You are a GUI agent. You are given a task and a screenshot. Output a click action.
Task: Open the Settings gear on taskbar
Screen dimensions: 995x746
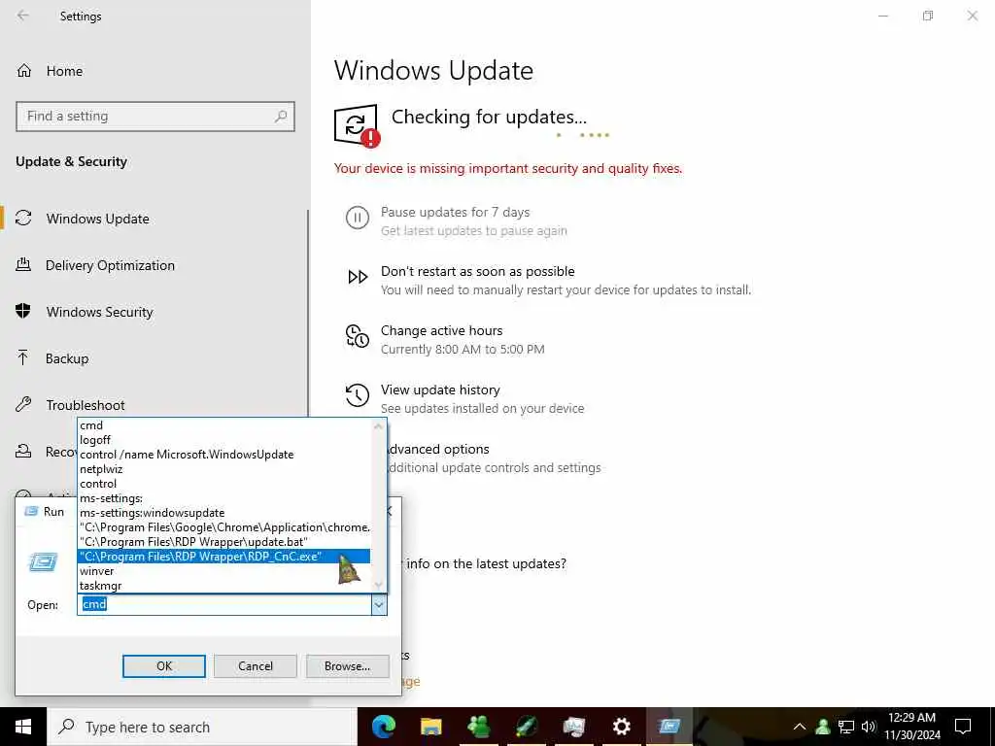click(x=621, y=727)
